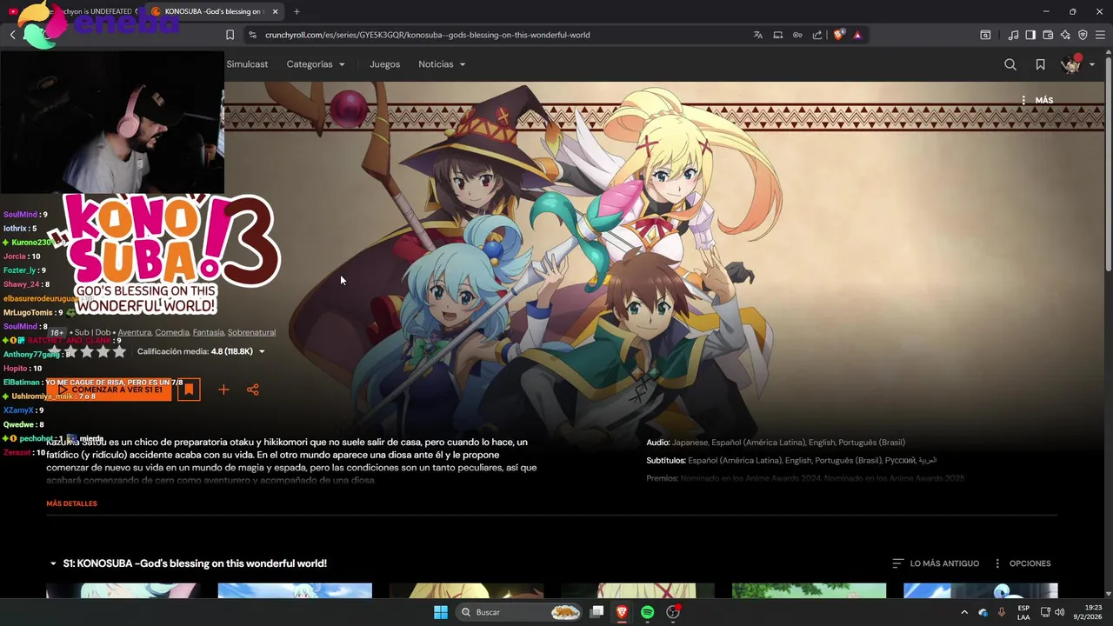This screenshot has height=626, width=1113.
Task: Click the orange share icon
Action: [x=253, y=390]
